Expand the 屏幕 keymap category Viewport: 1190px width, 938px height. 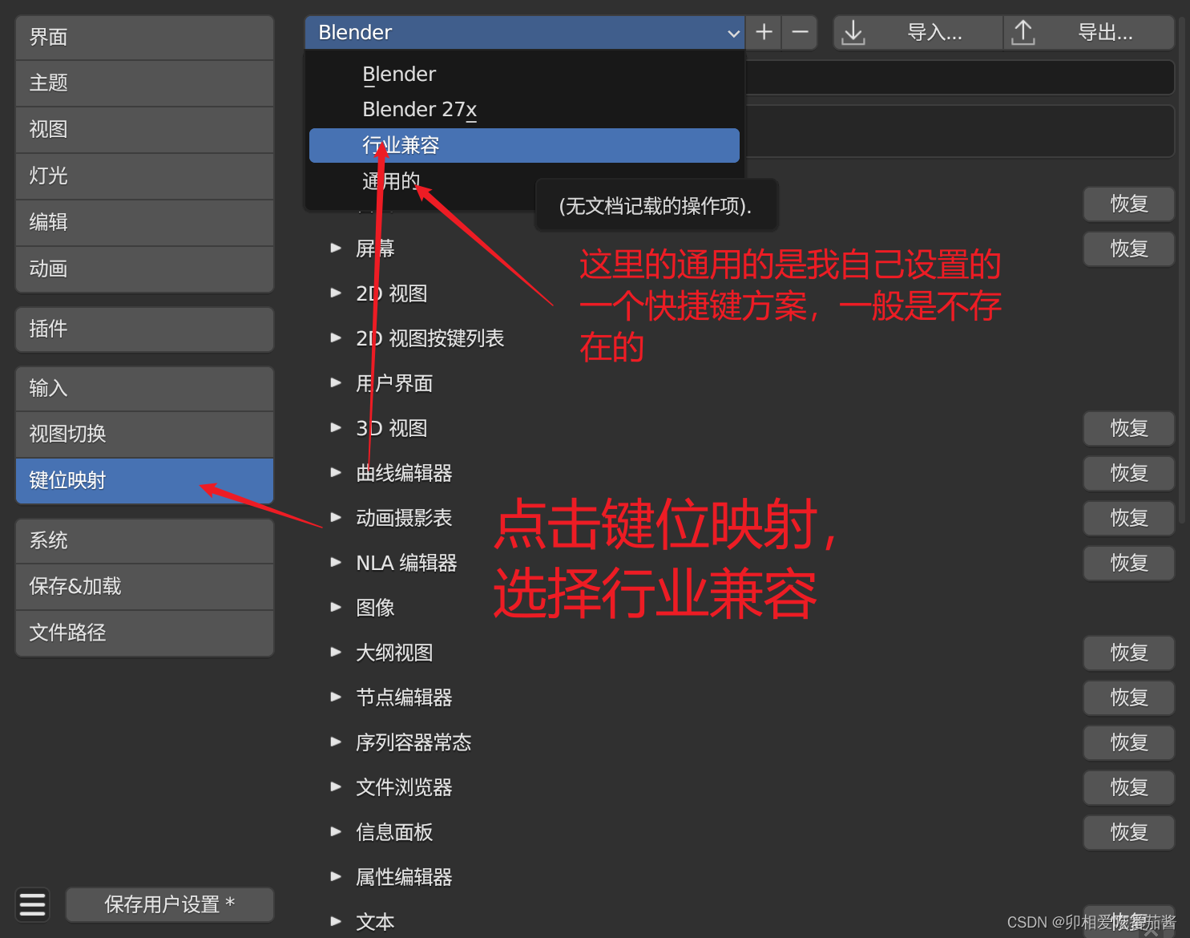point(337,249)
